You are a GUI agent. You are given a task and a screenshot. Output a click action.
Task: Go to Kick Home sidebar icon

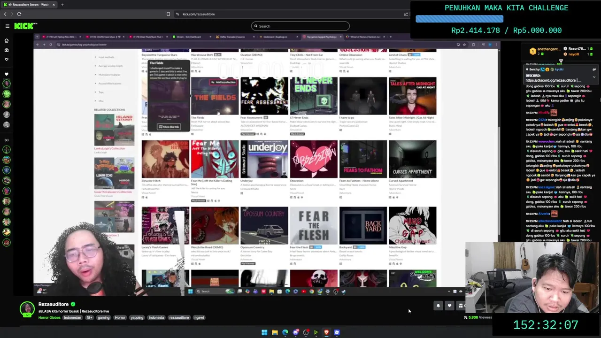pyautogui.click(x=7, y=40)
